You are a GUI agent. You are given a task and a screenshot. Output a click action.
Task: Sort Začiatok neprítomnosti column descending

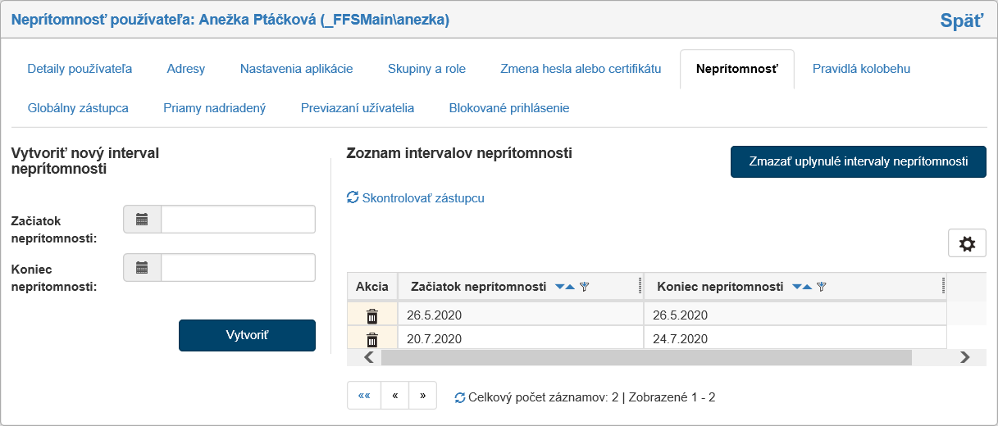pos(560,287)
